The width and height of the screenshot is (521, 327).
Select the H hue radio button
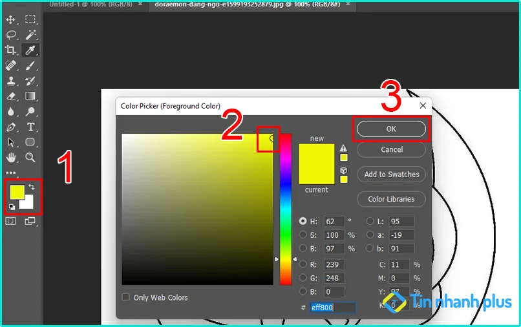click(303, 221)
